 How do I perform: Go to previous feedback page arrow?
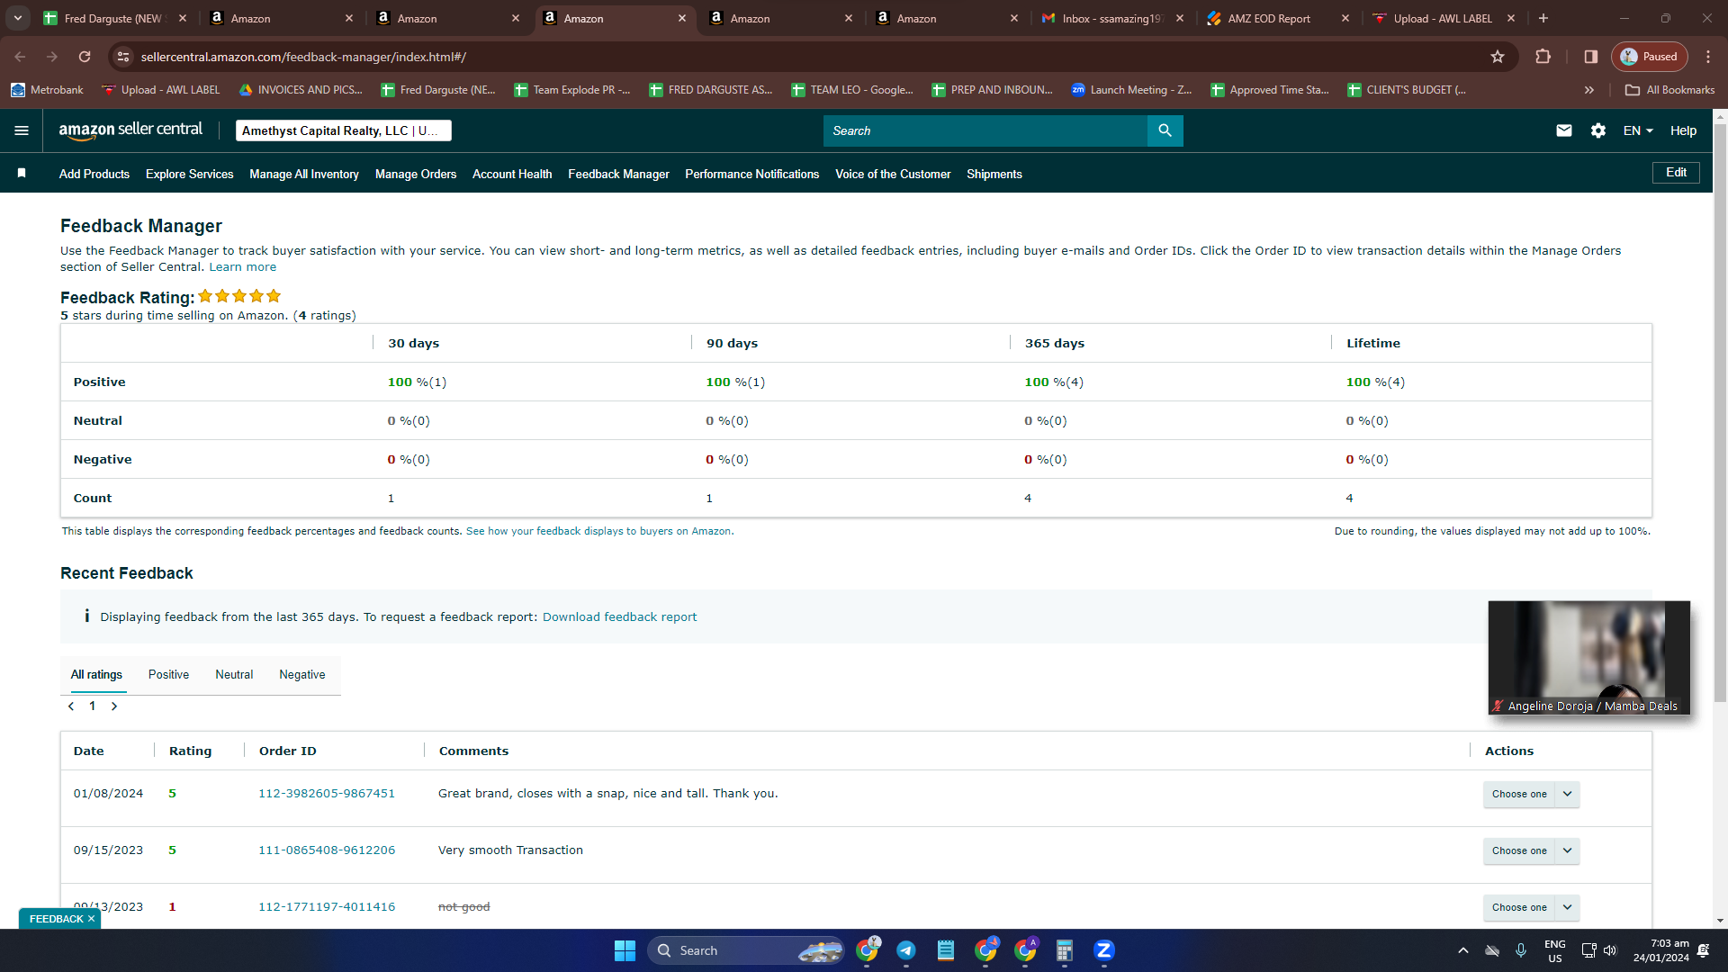coord(71,706)
